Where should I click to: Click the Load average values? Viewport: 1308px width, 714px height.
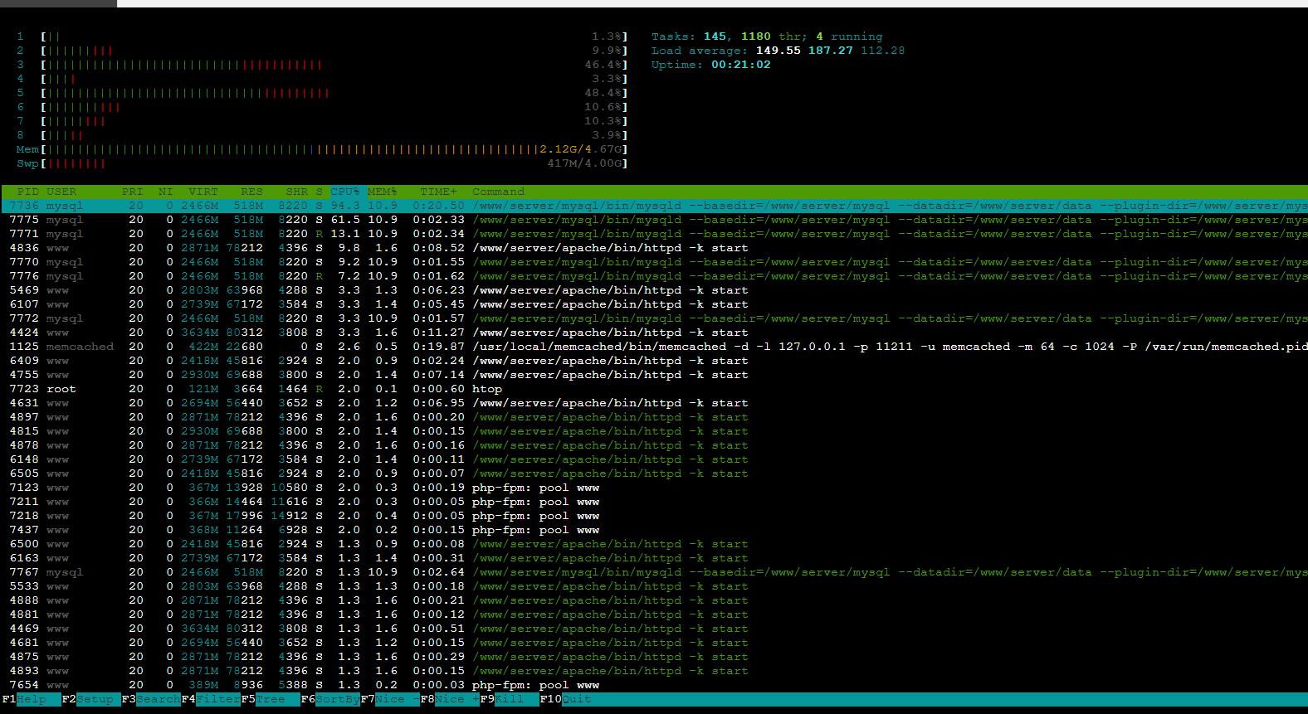830,51
